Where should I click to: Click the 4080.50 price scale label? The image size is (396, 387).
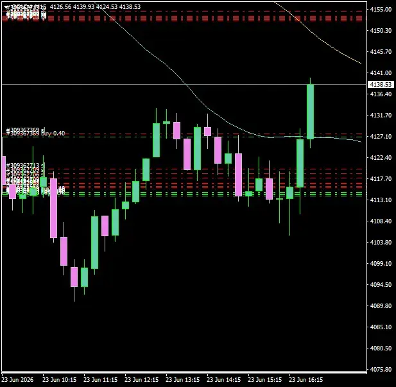pos(381,348)
